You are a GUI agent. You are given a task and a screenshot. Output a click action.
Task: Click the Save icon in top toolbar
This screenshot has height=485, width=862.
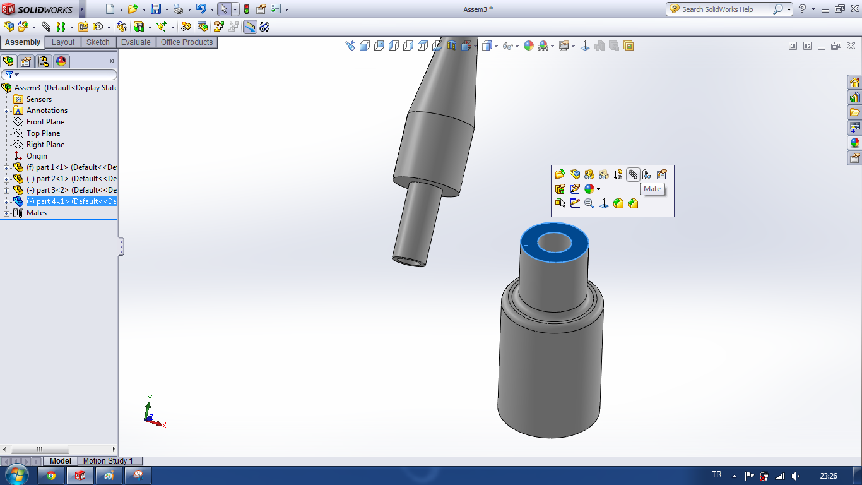(x=156, y=9)
